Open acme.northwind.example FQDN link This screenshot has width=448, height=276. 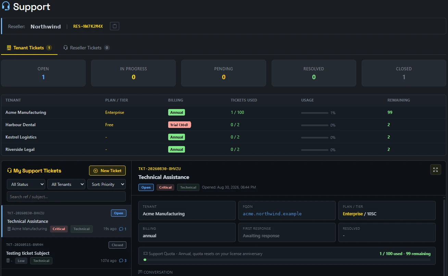coord(272,214)
